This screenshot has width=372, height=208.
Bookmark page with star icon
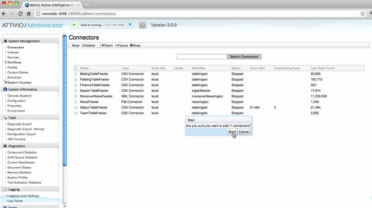pos(363,14)
